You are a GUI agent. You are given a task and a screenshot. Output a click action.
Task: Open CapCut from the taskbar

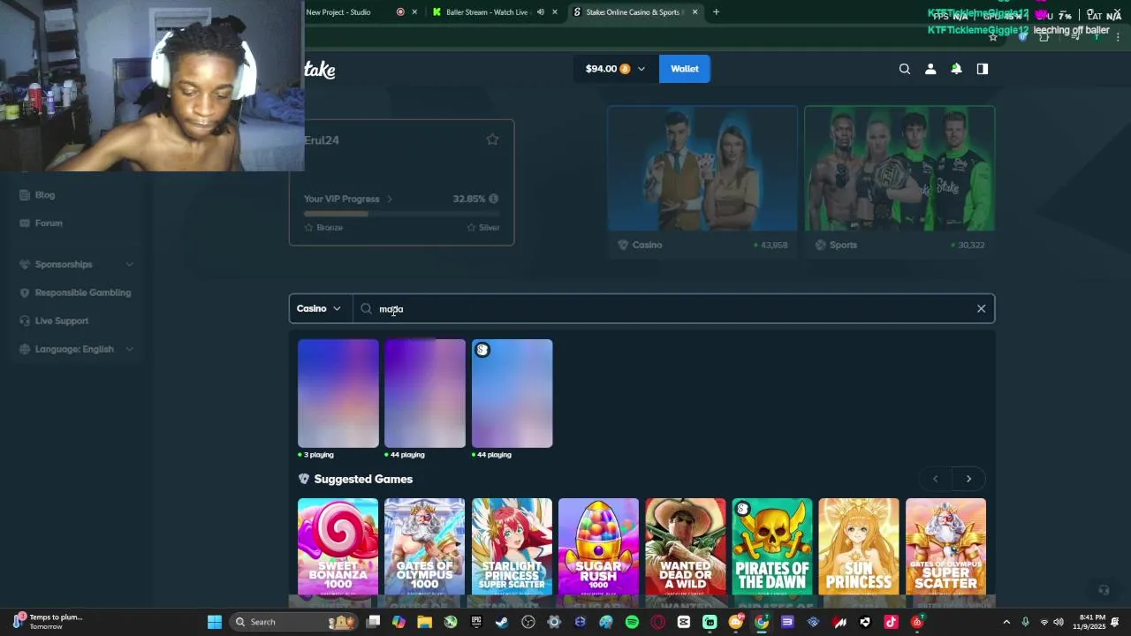[684, 622]
